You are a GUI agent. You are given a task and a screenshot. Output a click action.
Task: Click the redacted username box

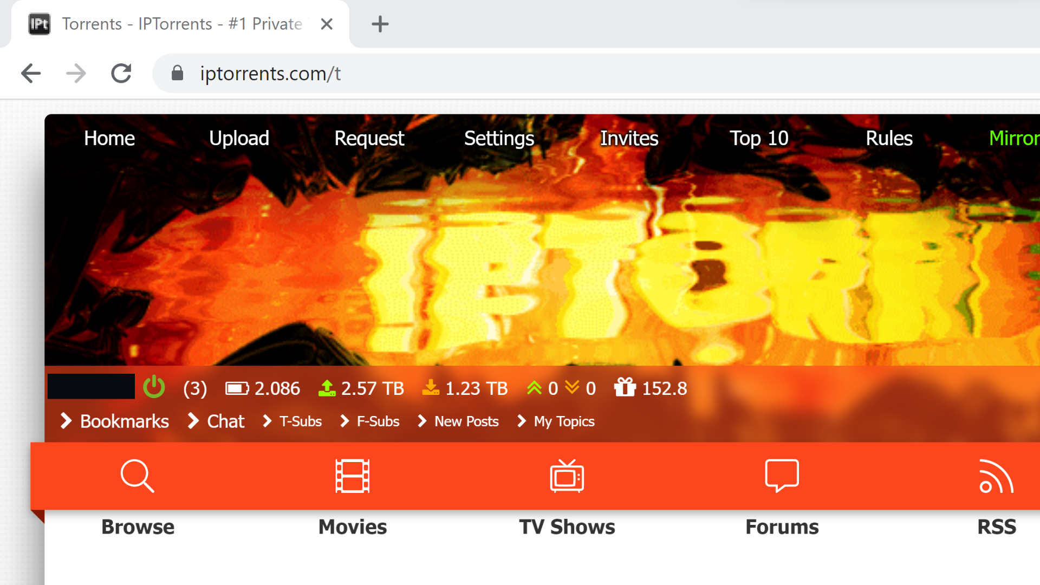[91, 386]
